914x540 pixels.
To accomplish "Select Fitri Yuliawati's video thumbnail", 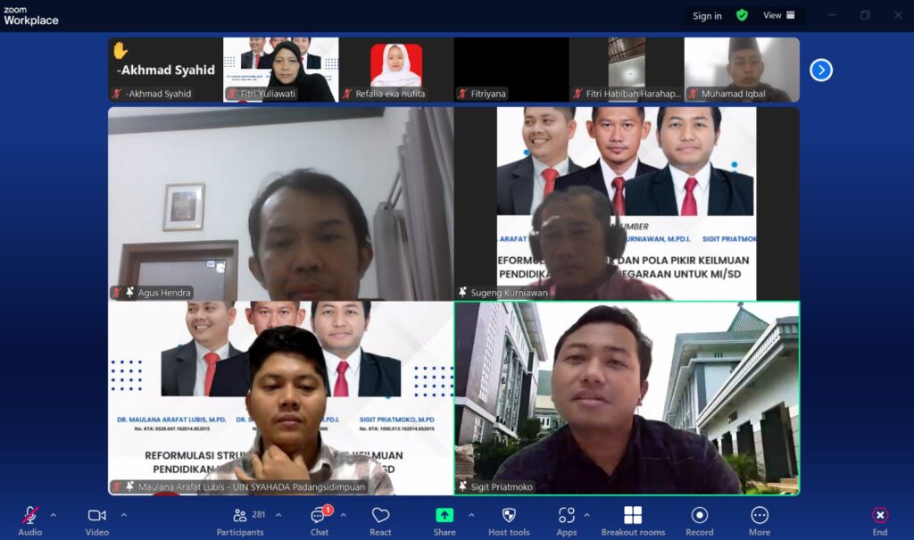I will 280,70.
